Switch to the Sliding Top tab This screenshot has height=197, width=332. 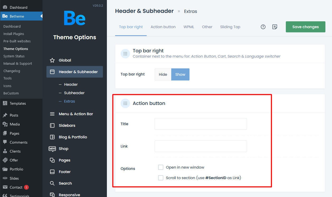pyautogui.click(x=230, y=27)
